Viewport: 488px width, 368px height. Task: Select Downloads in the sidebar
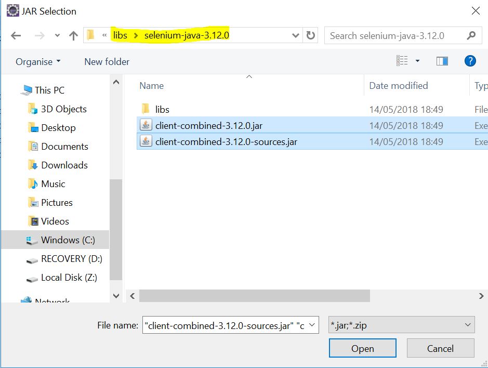tap(64, 165)
